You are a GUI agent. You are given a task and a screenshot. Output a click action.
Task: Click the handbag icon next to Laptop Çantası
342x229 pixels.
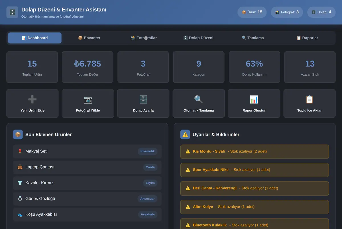(x=20, y=167)
